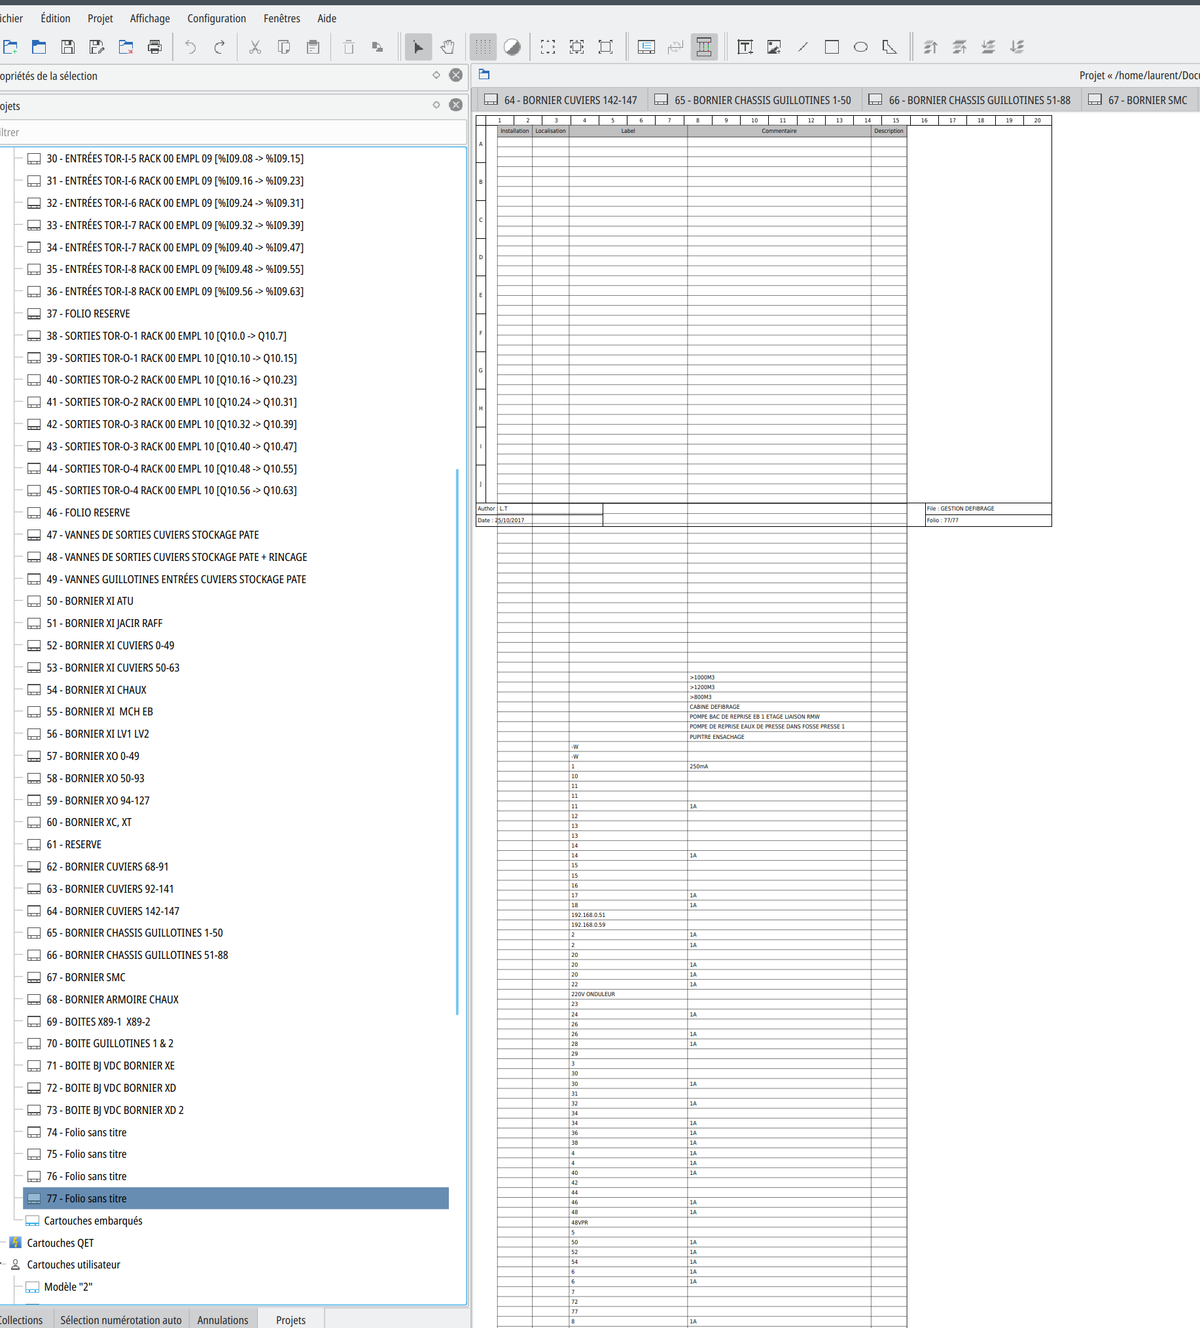
Task: Switch to 66 - BORNIER CHASSIS GUILLOTINES 51-88 tab
Action: click(971, 100)
